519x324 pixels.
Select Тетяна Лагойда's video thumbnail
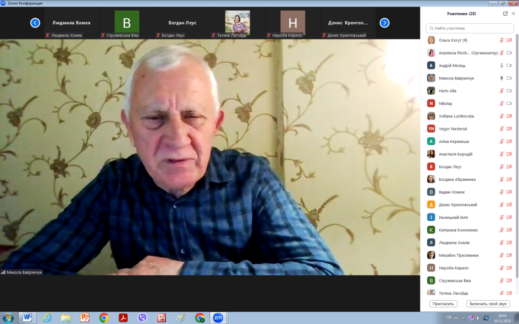pos(237,22)
